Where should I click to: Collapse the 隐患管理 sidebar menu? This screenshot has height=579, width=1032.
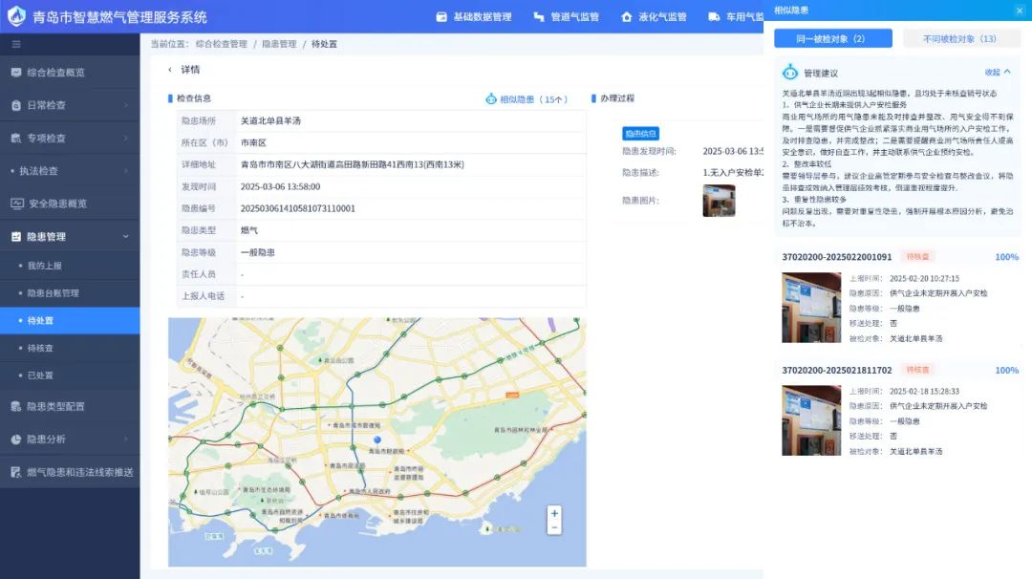(125, 237)
